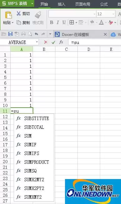121x204 pixels.
Task: Cancel formula entry with red X
Action: (46, 42)
